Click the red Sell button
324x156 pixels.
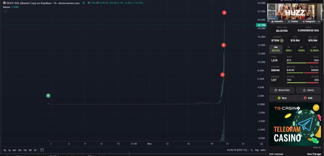click(x=308, y=98)
